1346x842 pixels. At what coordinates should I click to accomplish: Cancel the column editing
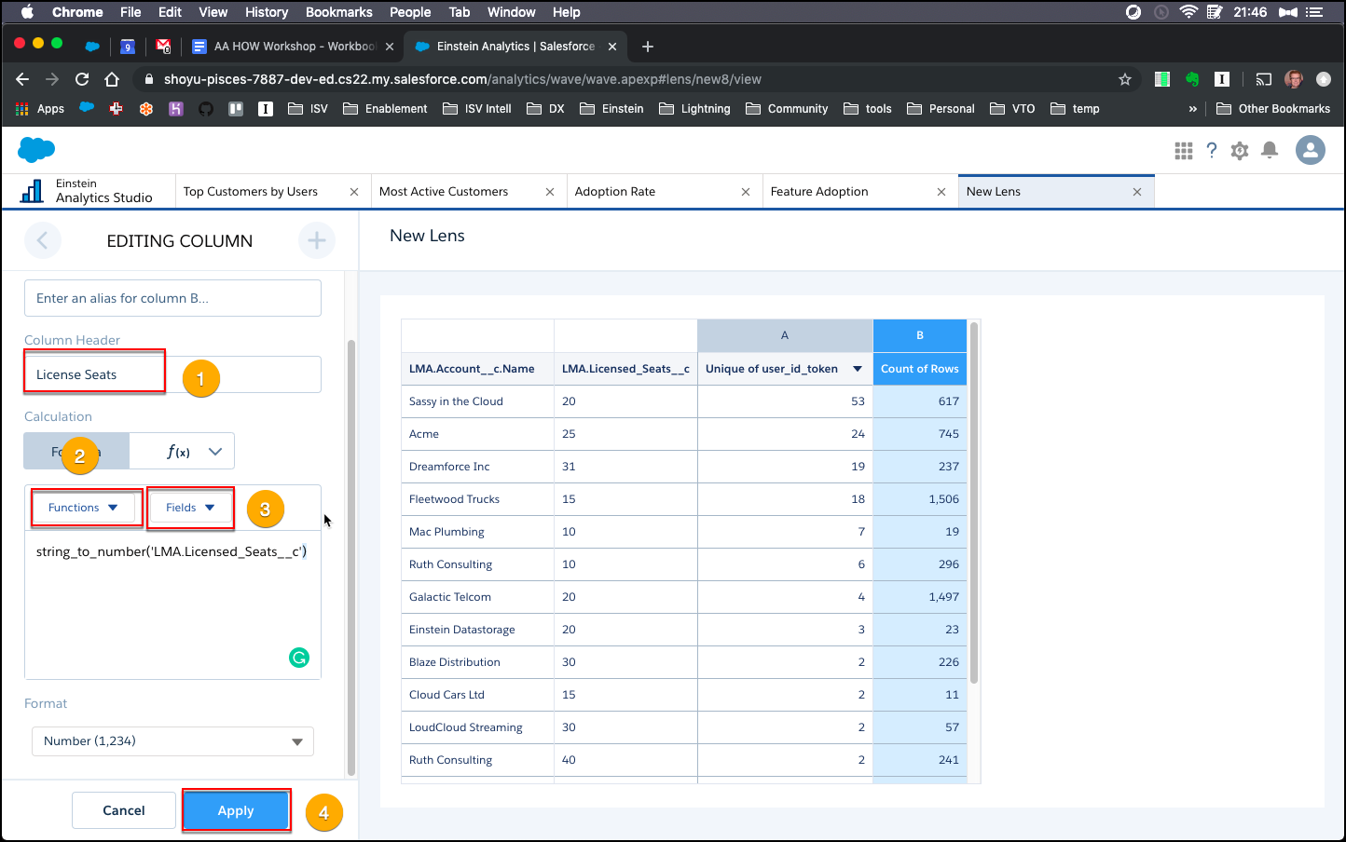pos(124,810)
